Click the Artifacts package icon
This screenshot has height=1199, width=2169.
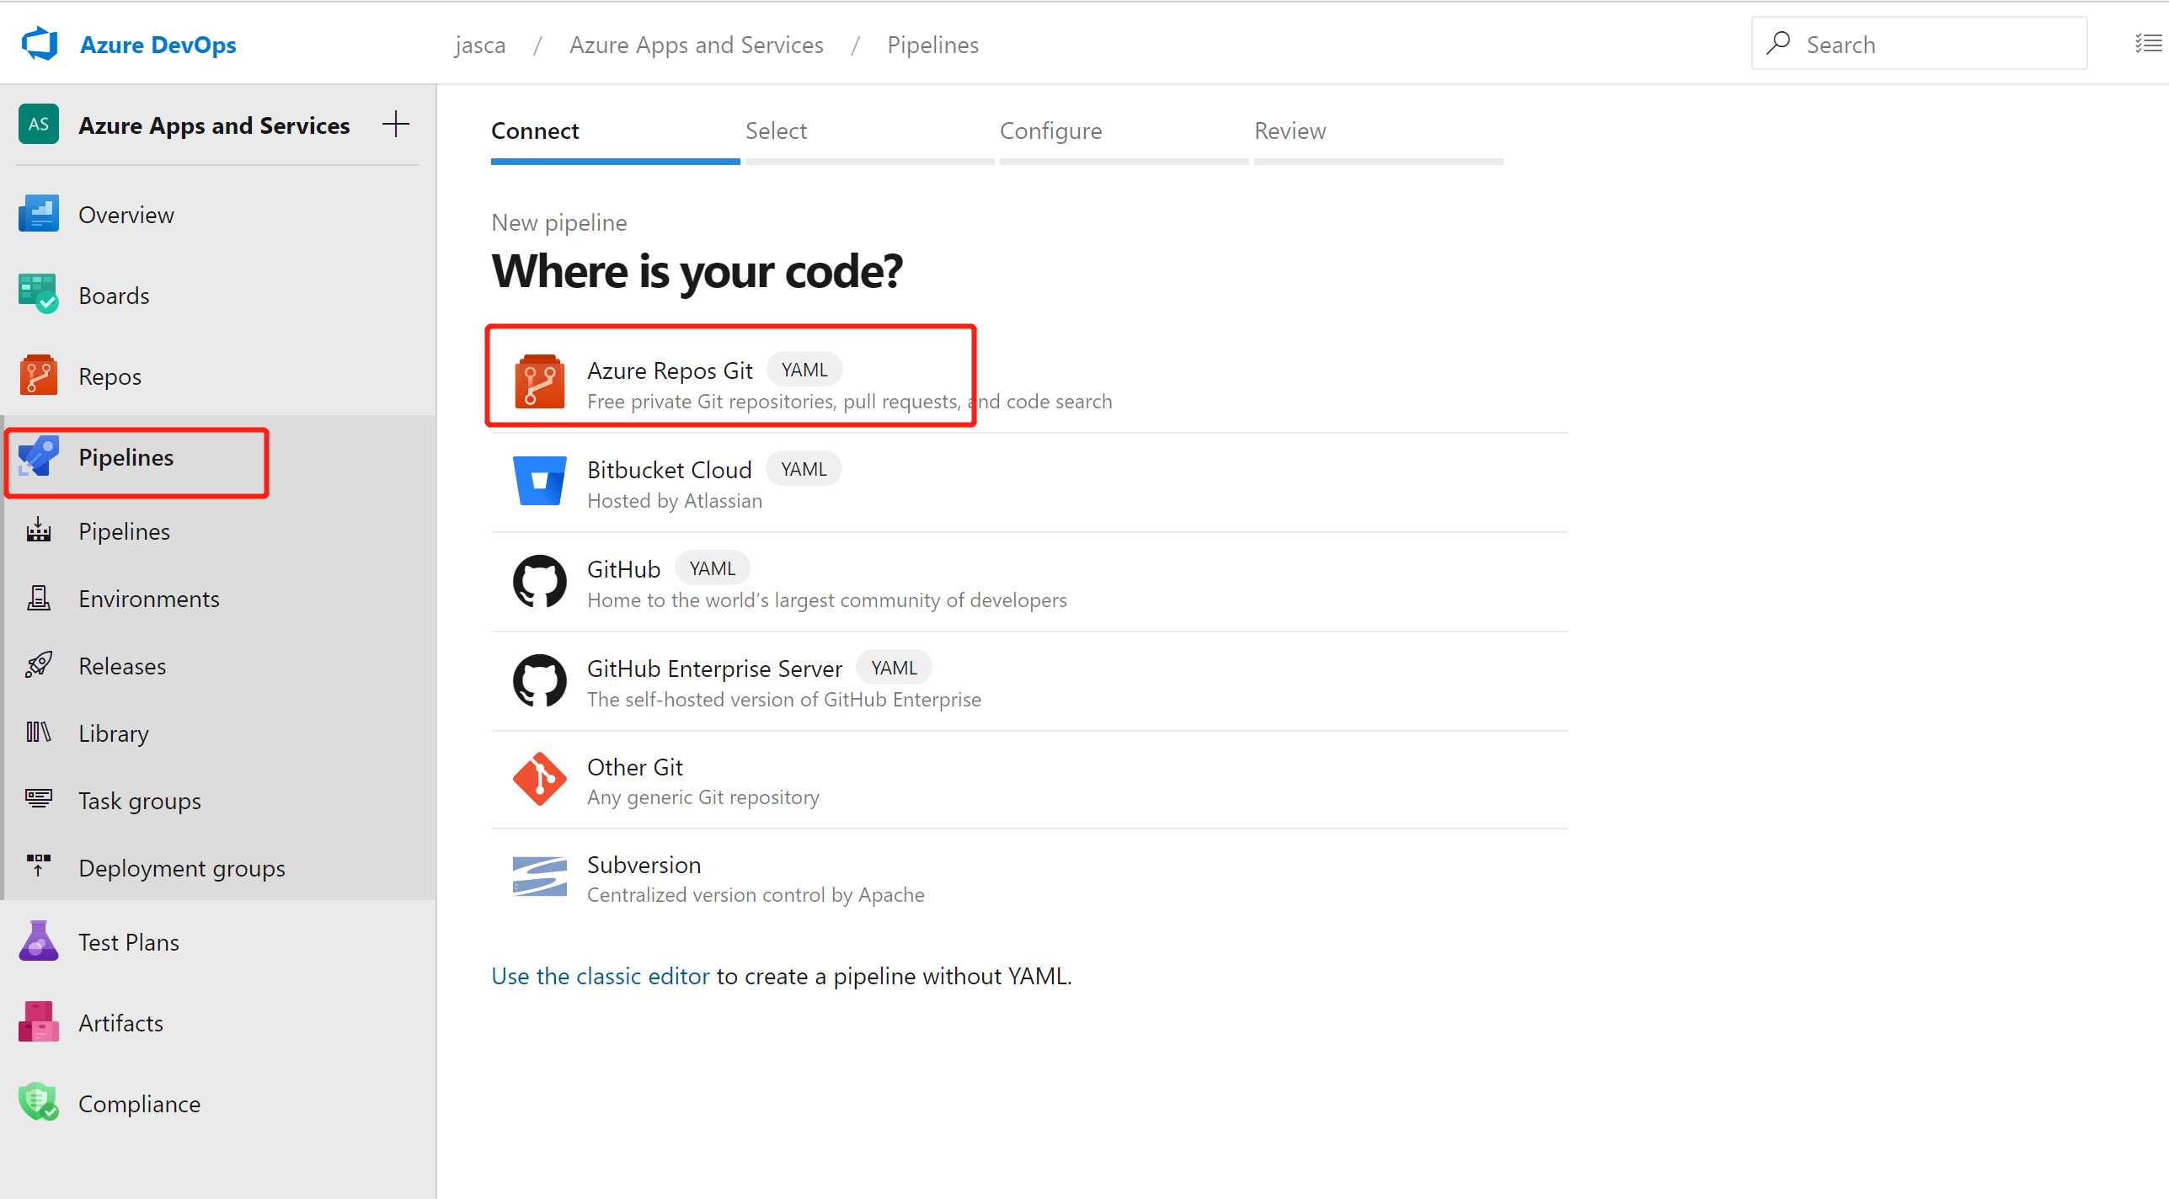coord(39,1022)
